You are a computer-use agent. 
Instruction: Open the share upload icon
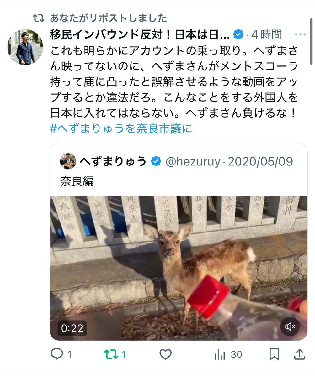tap(300, 354)
